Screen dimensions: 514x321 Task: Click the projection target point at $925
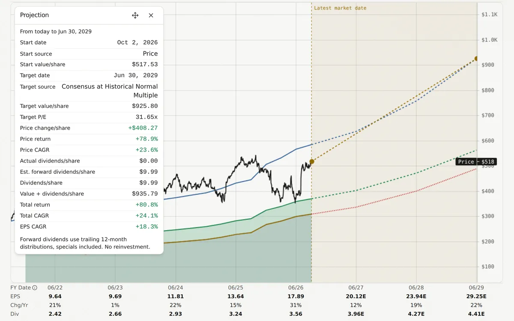[x=476, y=59]
